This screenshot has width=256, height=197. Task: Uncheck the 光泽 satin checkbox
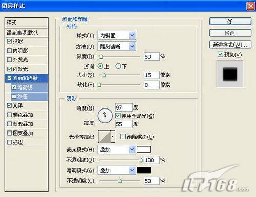tap(9, 105)
